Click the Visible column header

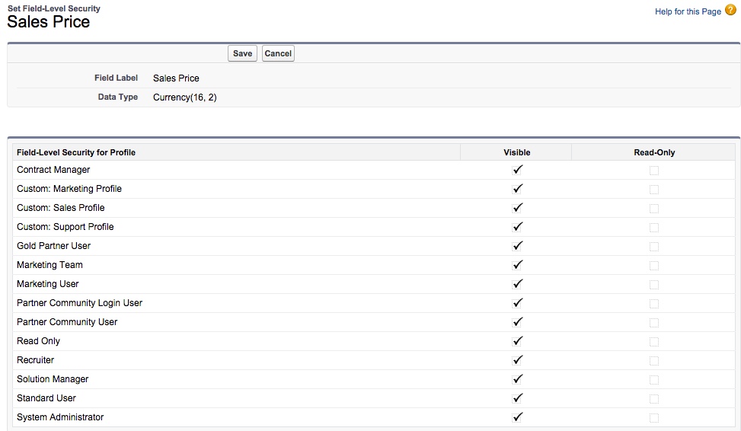point(516,152)
